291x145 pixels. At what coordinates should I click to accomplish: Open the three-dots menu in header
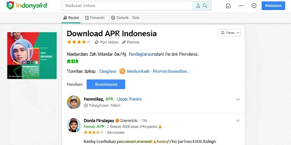[241, 6]
